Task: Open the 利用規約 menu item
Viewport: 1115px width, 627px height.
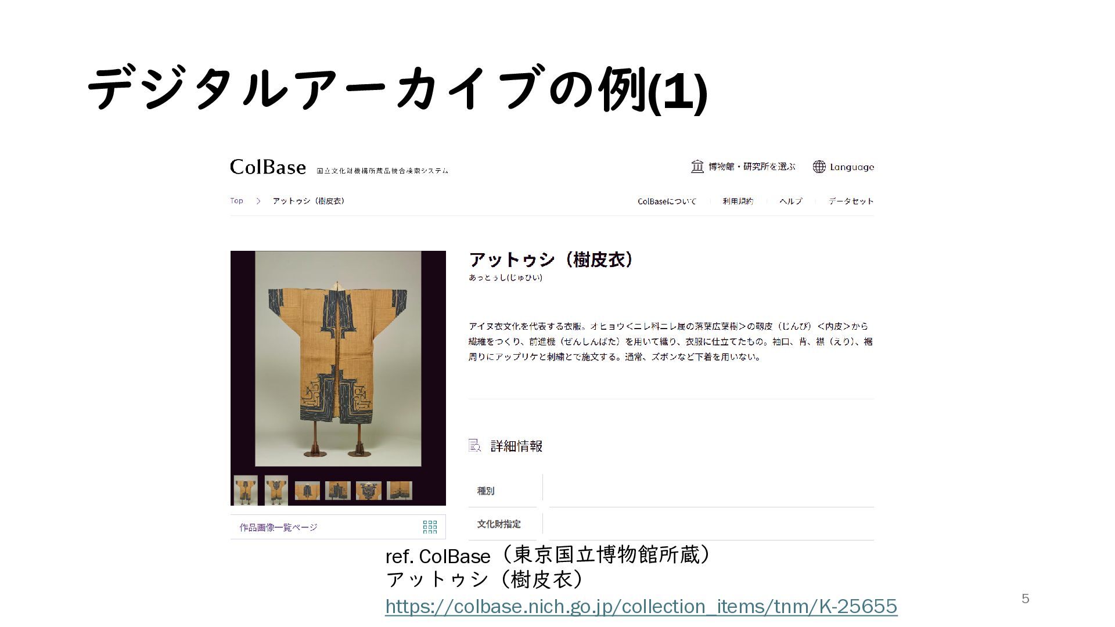Action: tap(738, 201)
